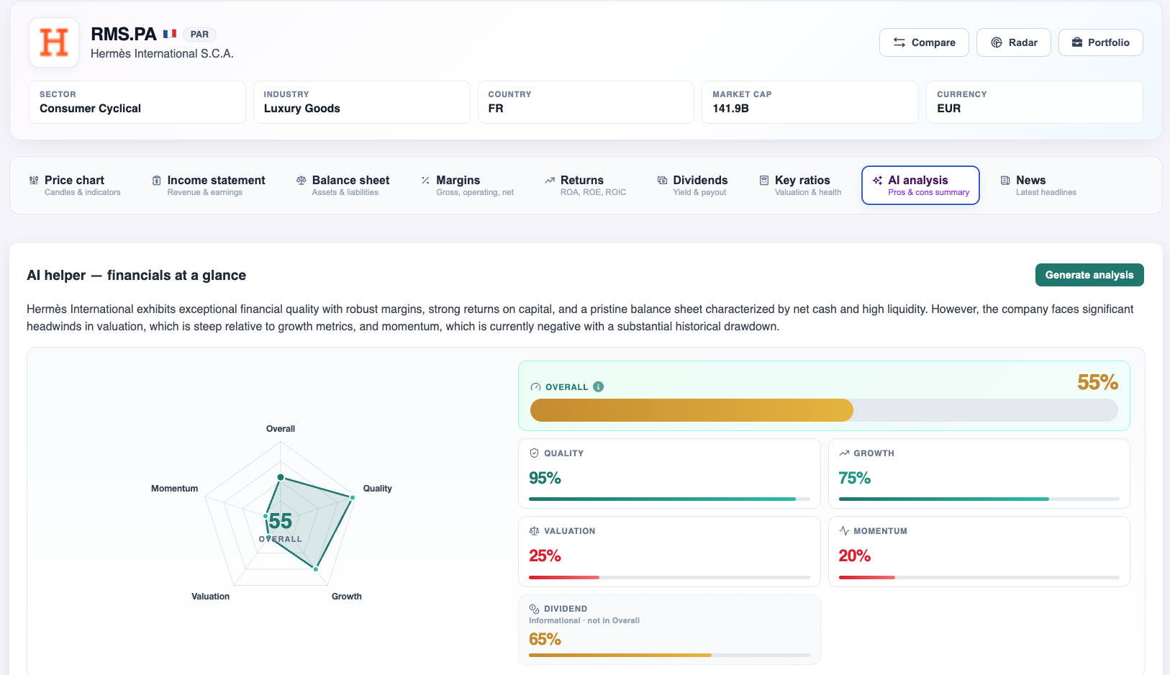Viewport: 1170px width, 675px height.
Task: Click the 'Informational · not in Overall' note
Action: (584, 620)
